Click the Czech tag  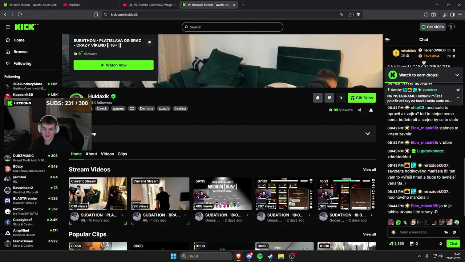(102, 108)
